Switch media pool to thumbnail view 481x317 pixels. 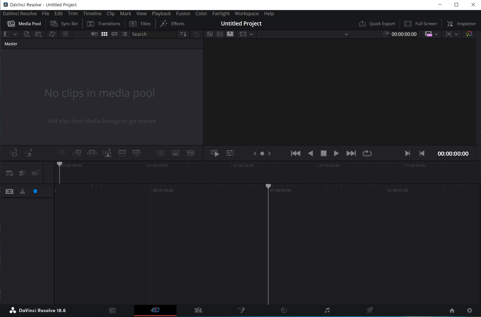104,34
